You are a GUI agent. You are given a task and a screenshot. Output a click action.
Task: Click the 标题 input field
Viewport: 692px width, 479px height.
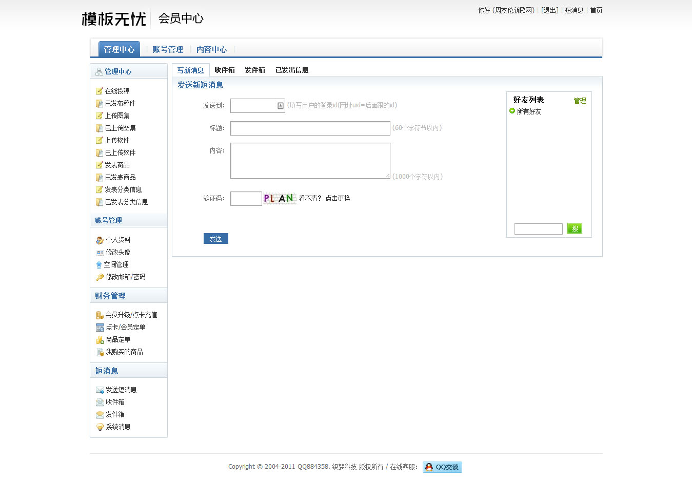point(310,128)
